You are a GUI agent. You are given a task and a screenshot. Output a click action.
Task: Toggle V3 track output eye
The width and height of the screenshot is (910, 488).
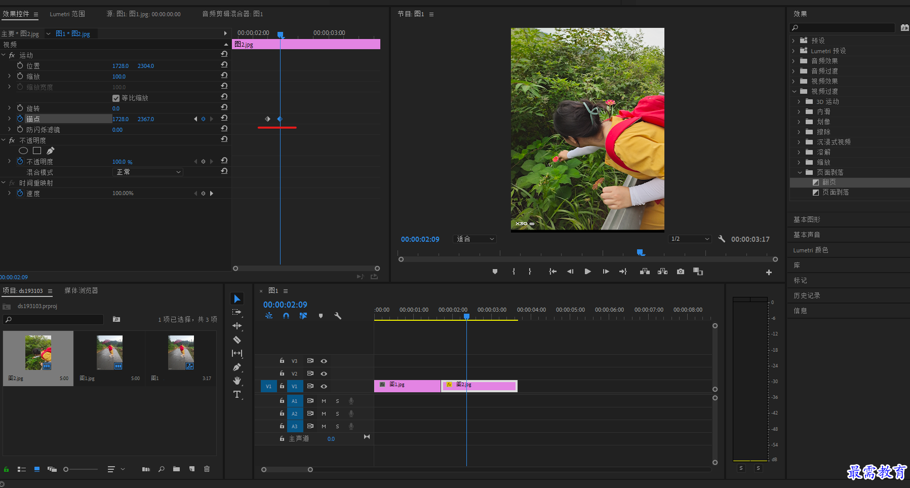(x=324, y=361)
